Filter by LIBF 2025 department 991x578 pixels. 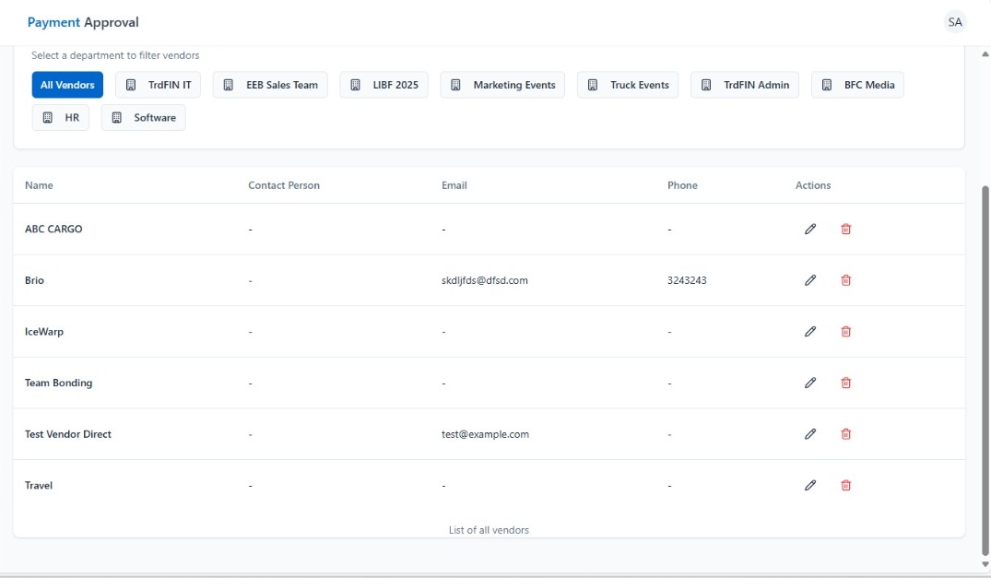383,85
